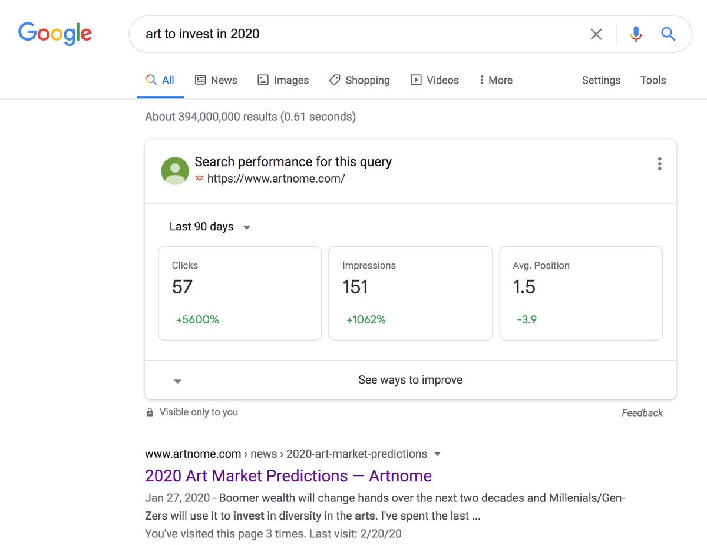Click the -3.9 position change value
Screen dimensions: 707x545
[x=527, y=320]
